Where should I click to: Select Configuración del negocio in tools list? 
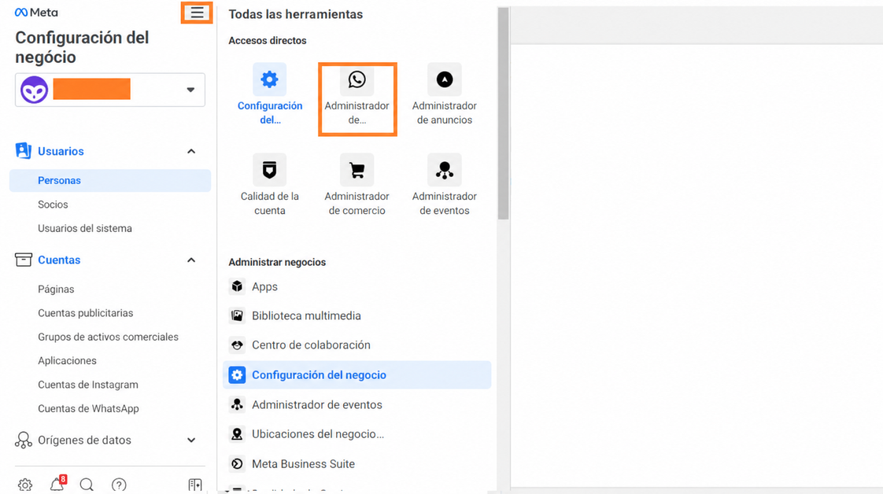point(357,374)
